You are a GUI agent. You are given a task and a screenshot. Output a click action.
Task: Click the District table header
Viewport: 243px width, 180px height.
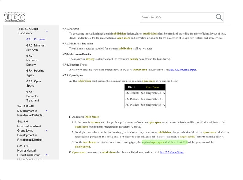point(132,87)
